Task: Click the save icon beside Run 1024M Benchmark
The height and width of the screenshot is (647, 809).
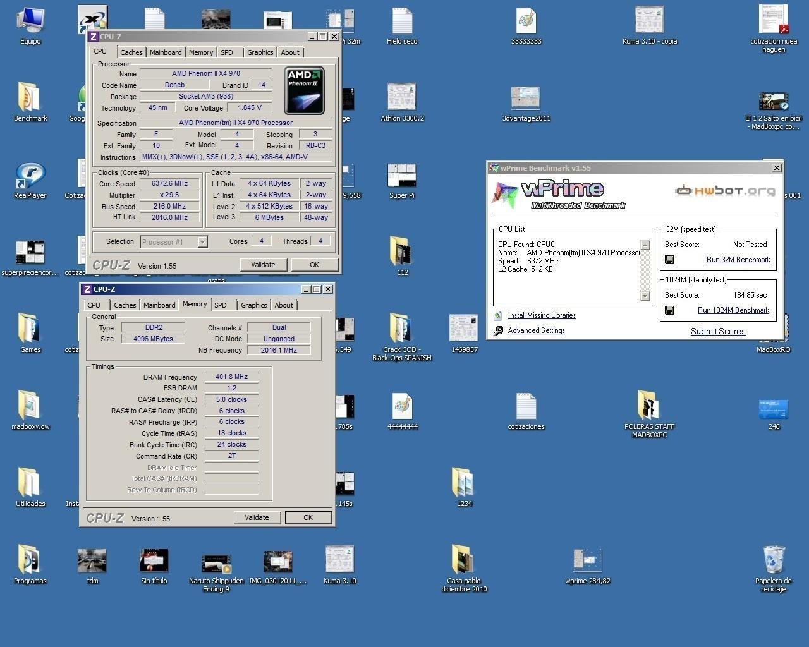Action: point(669,310)
